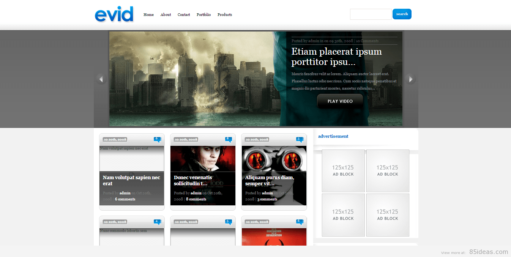511x257 pixels.
Task: Open comment bubble showing 6 on first card
Action: tap(157, 140)
